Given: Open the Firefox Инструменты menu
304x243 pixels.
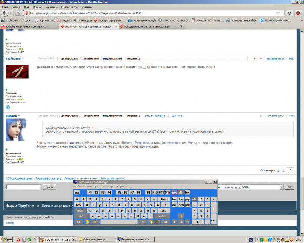Looking at the screenshot, I should 69,7.
